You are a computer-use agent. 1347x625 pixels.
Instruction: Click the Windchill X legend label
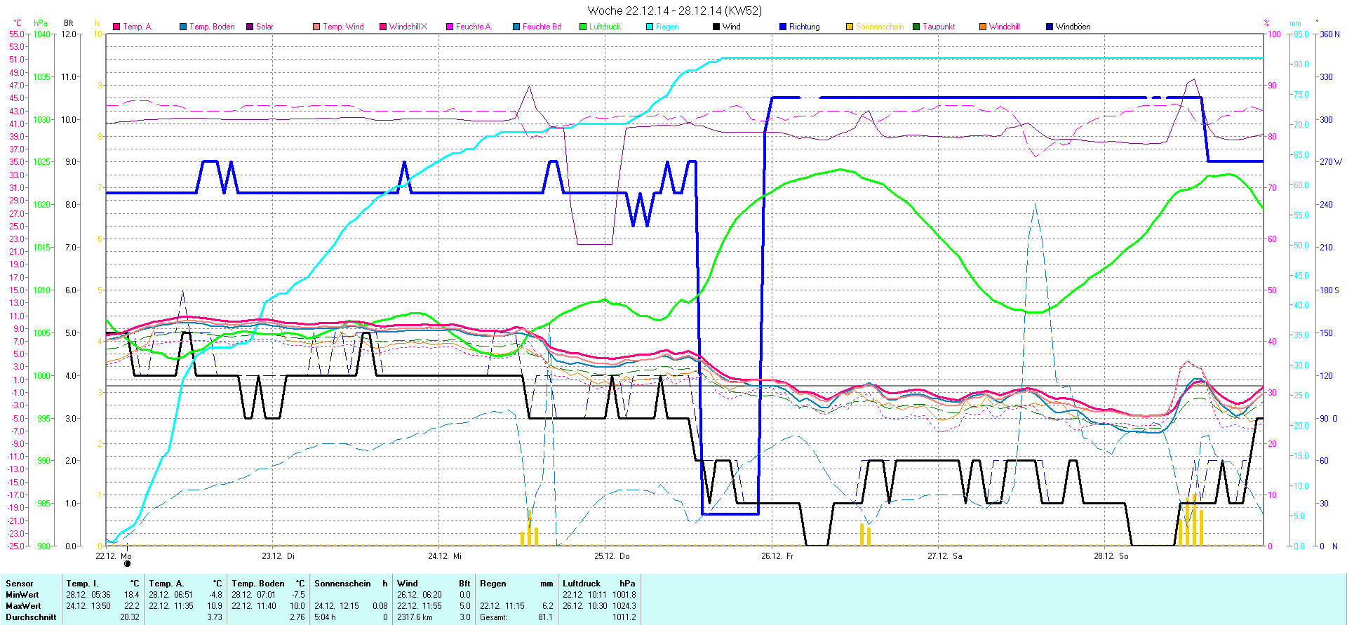(408, 27)
